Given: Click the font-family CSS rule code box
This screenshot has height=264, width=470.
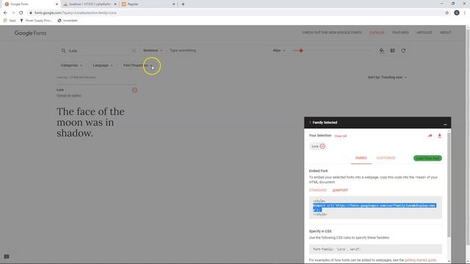Looking at the screenshot, I should [375, 249].
